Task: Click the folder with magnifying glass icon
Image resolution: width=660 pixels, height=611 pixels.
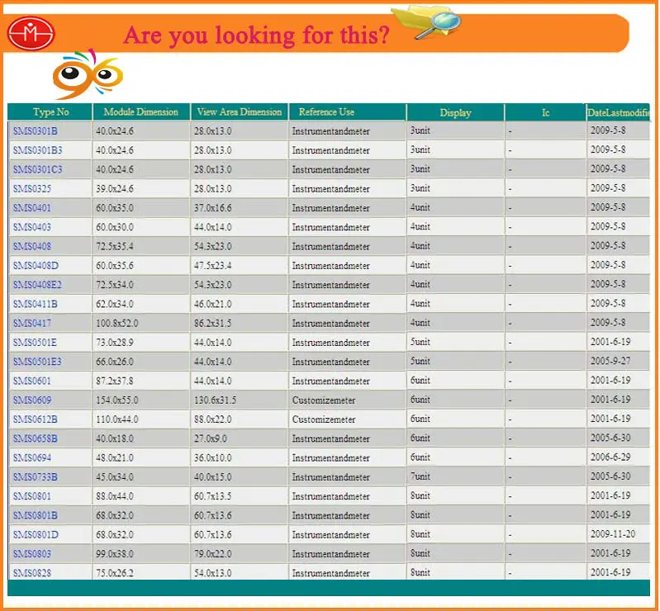Action: coord(426,22)
